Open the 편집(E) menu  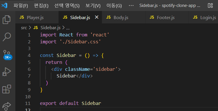[x=41, y=6]
